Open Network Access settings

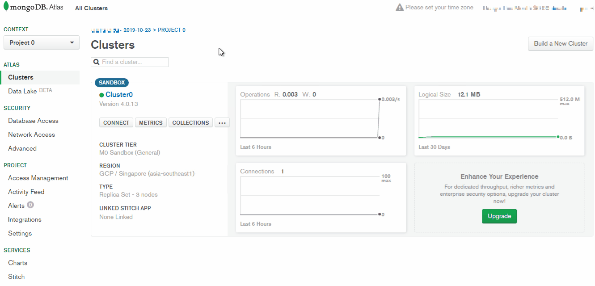point(31,135)
